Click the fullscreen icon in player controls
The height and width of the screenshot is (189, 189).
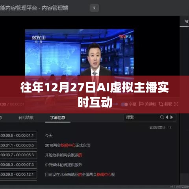point(176,104)
